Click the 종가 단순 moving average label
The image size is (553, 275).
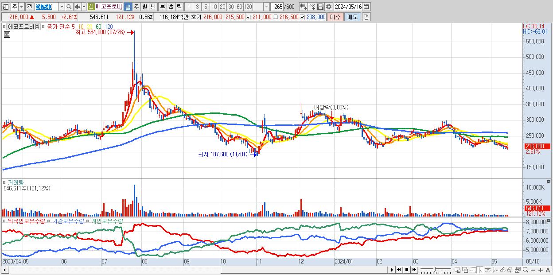58,27
